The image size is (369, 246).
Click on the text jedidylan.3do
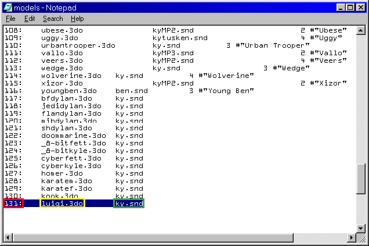pyautogui.click(x=71, y=106)
